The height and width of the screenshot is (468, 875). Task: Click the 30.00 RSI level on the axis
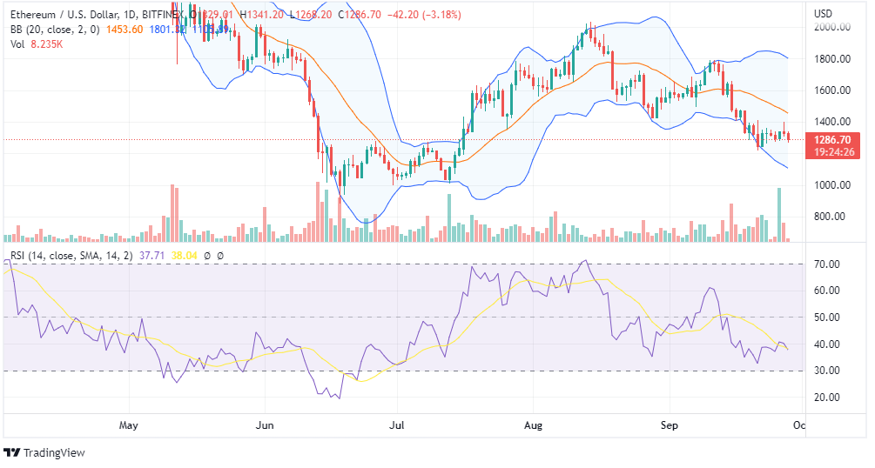(826, 371)
